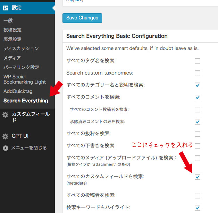Open WP Social Bookmarking Light settings
Image resolution: width=218 pixels, height=213 pixels.
click(x=25, y=79)
